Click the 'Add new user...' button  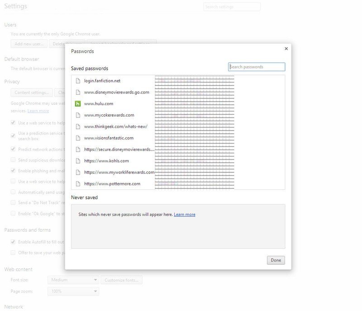[x=29, y=44]
